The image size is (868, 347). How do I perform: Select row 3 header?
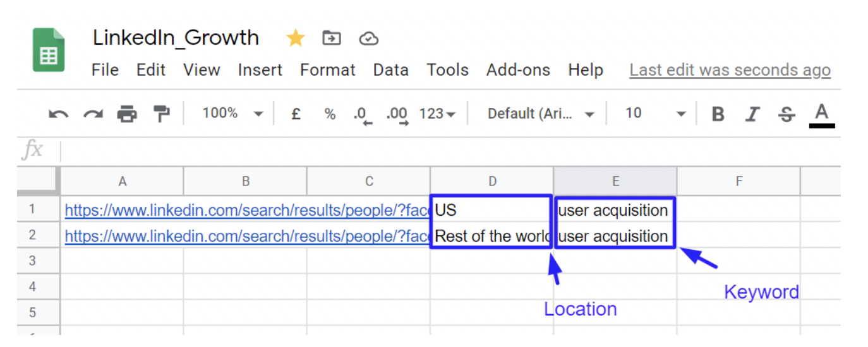pos(38,261)
